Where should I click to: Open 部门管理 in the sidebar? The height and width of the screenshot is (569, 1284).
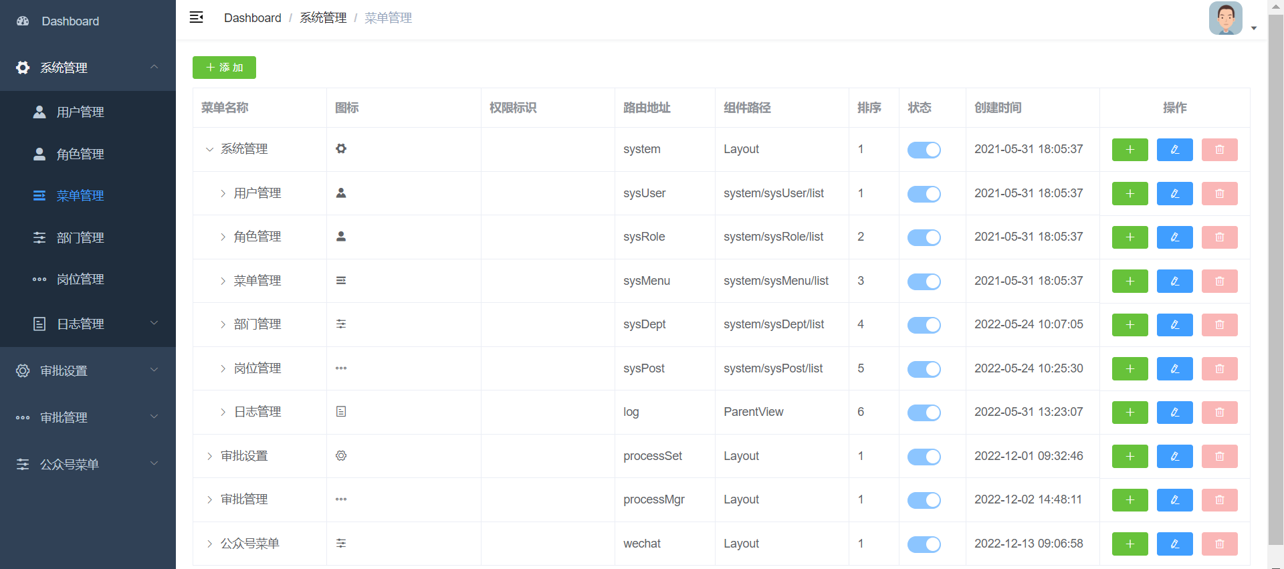(88, 238)
